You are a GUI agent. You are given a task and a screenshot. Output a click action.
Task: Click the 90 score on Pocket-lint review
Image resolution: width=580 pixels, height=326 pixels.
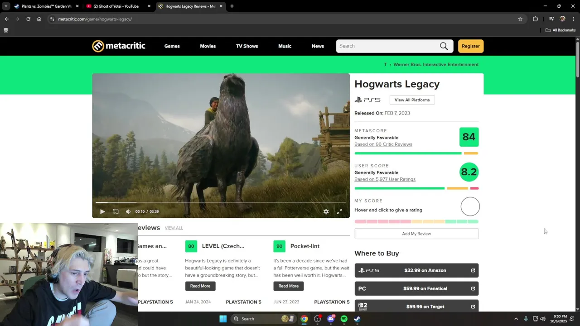click(x=280, y=246)
